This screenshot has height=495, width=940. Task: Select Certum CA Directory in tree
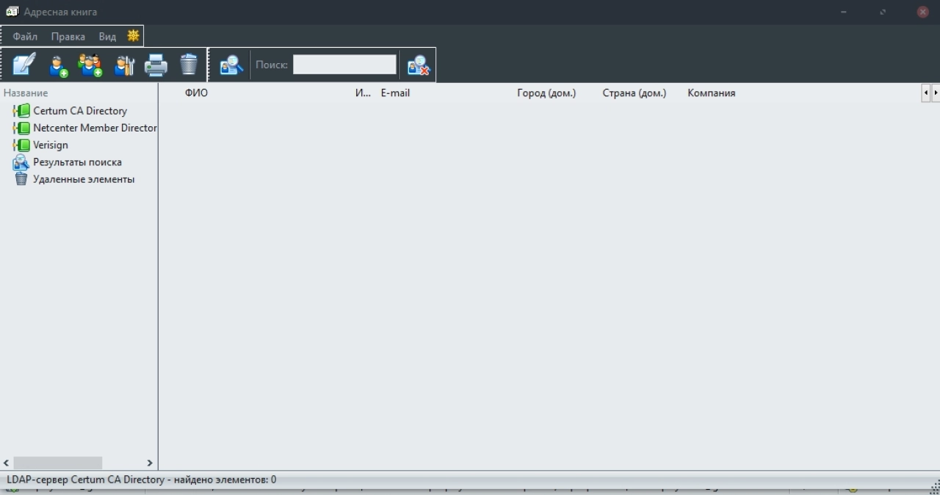(x=80, y=111)
